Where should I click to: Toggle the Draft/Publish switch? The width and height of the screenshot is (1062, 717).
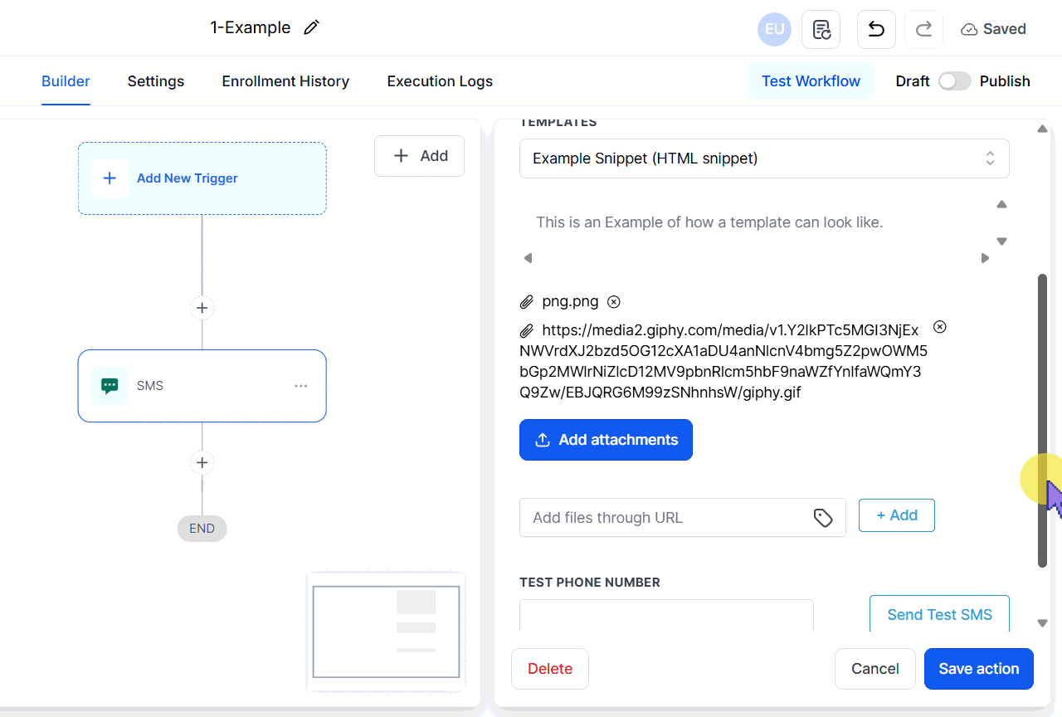(x=954, y=81)
